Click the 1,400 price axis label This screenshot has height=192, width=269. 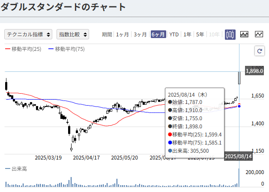pos(257,124)
